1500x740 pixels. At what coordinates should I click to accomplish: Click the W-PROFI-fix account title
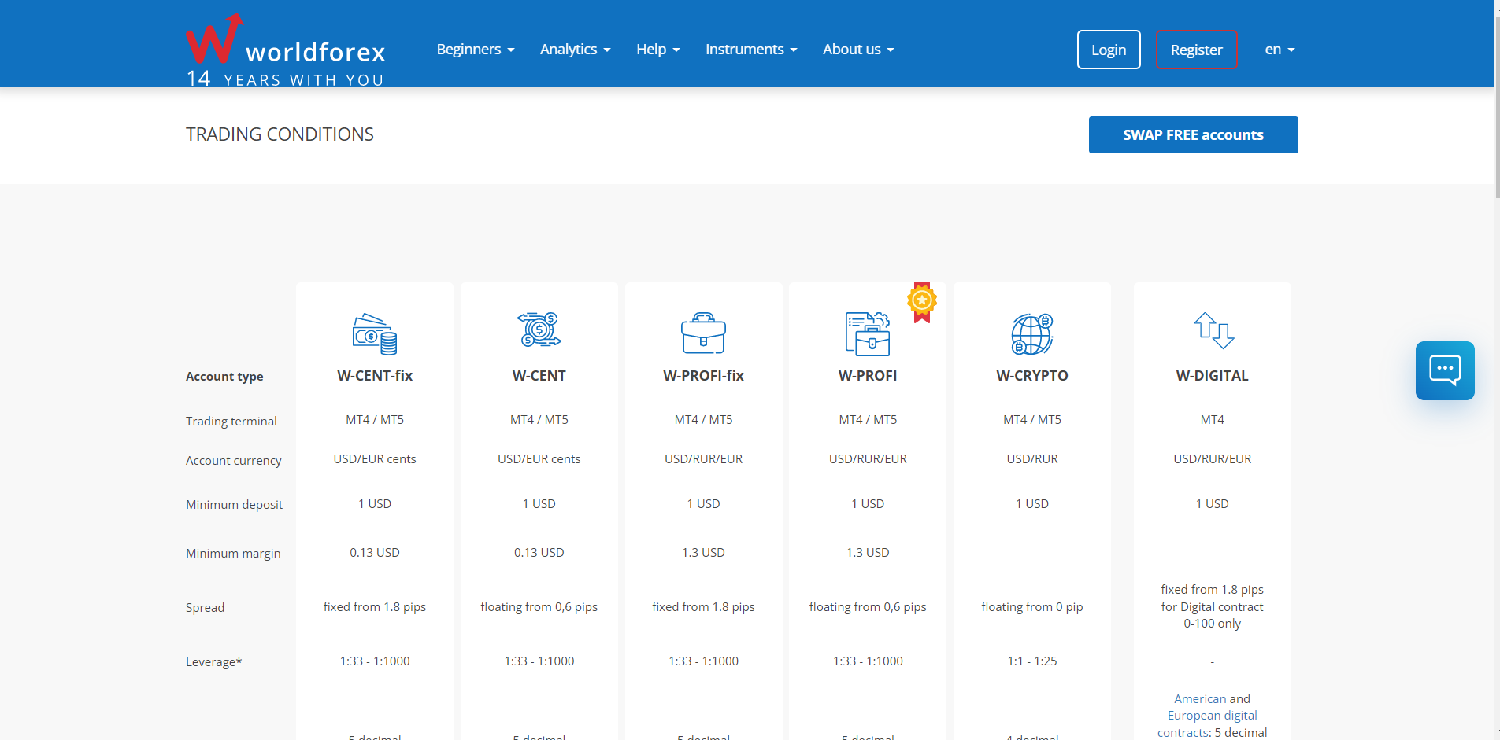(x=703, y=376)
